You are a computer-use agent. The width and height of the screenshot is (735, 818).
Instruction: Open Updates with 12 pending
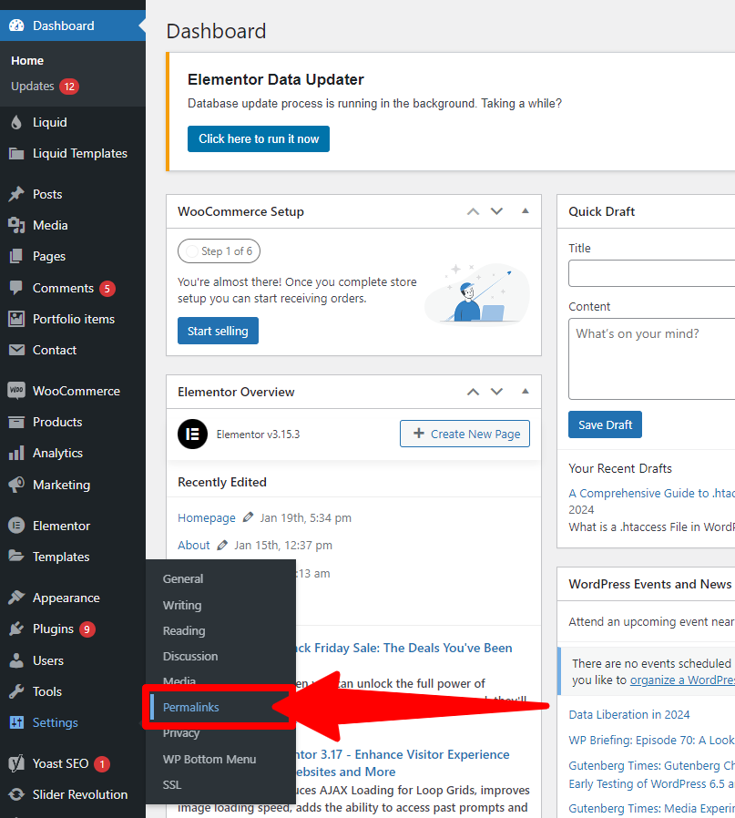click(45, 86)
